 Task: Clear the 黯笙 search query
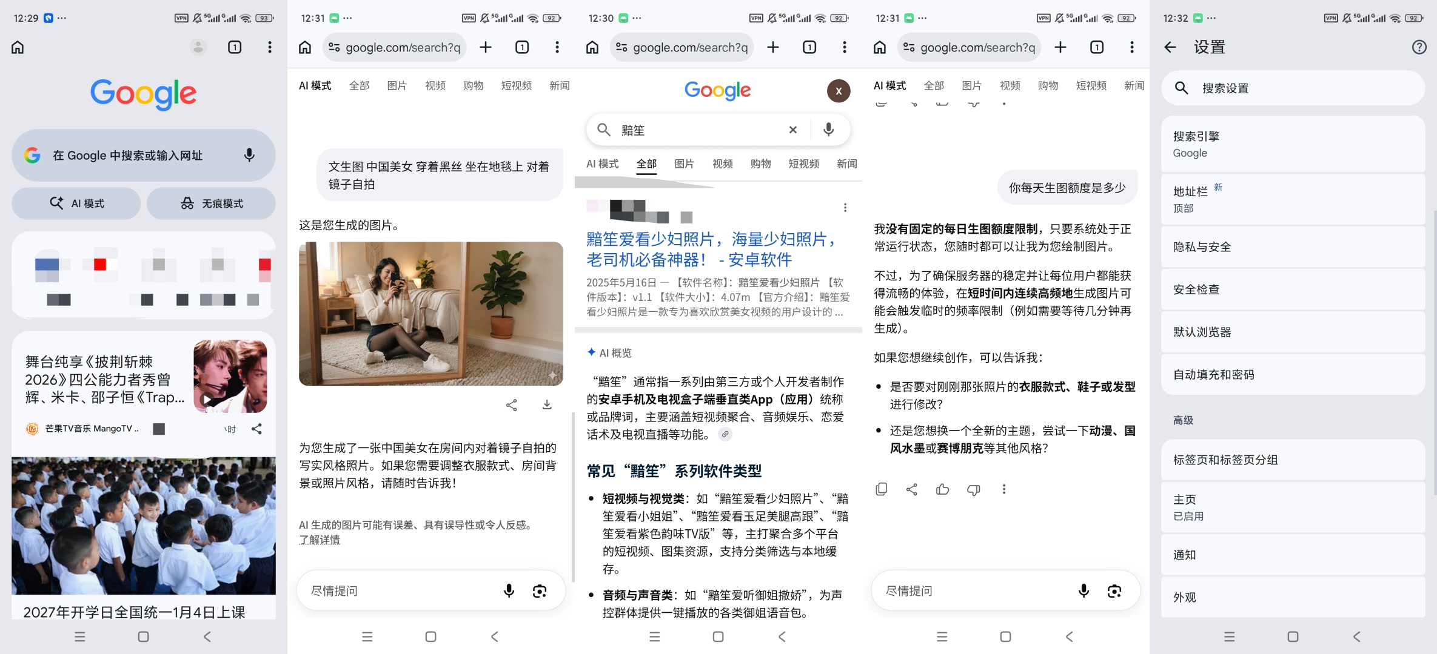(x=792, y=130)
